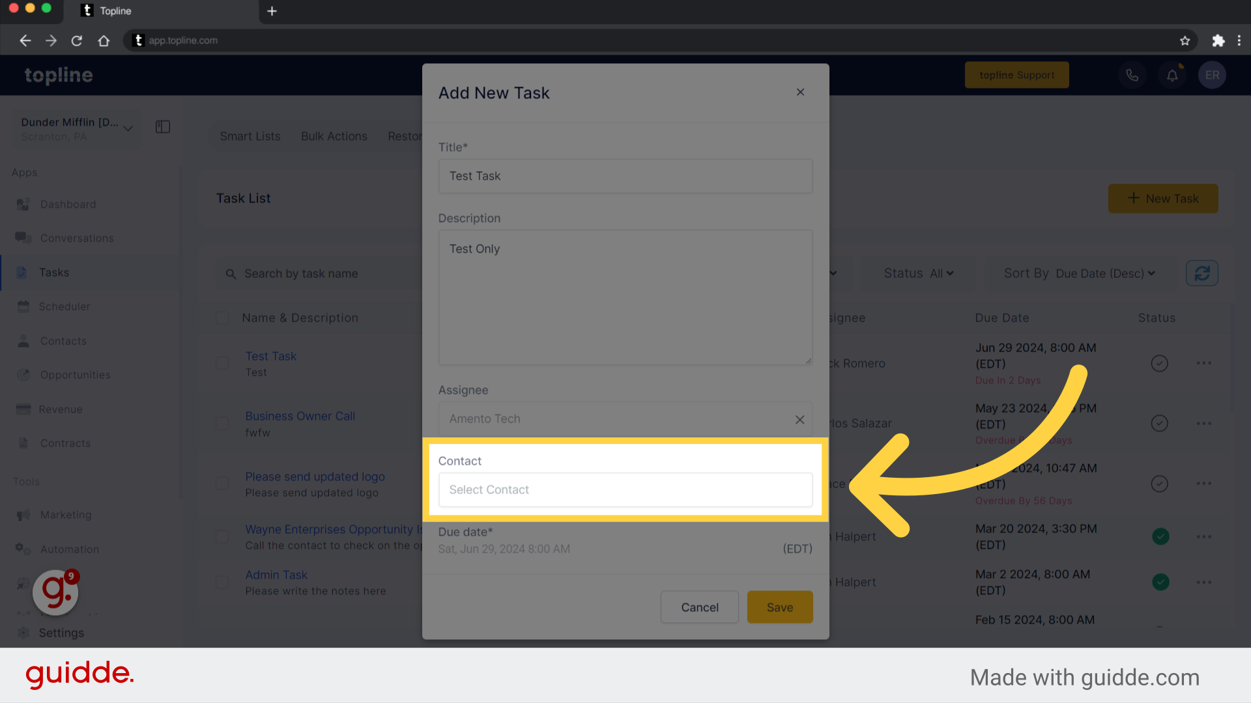Expand the Dunder Mifflin account switcher

[76, 128]
